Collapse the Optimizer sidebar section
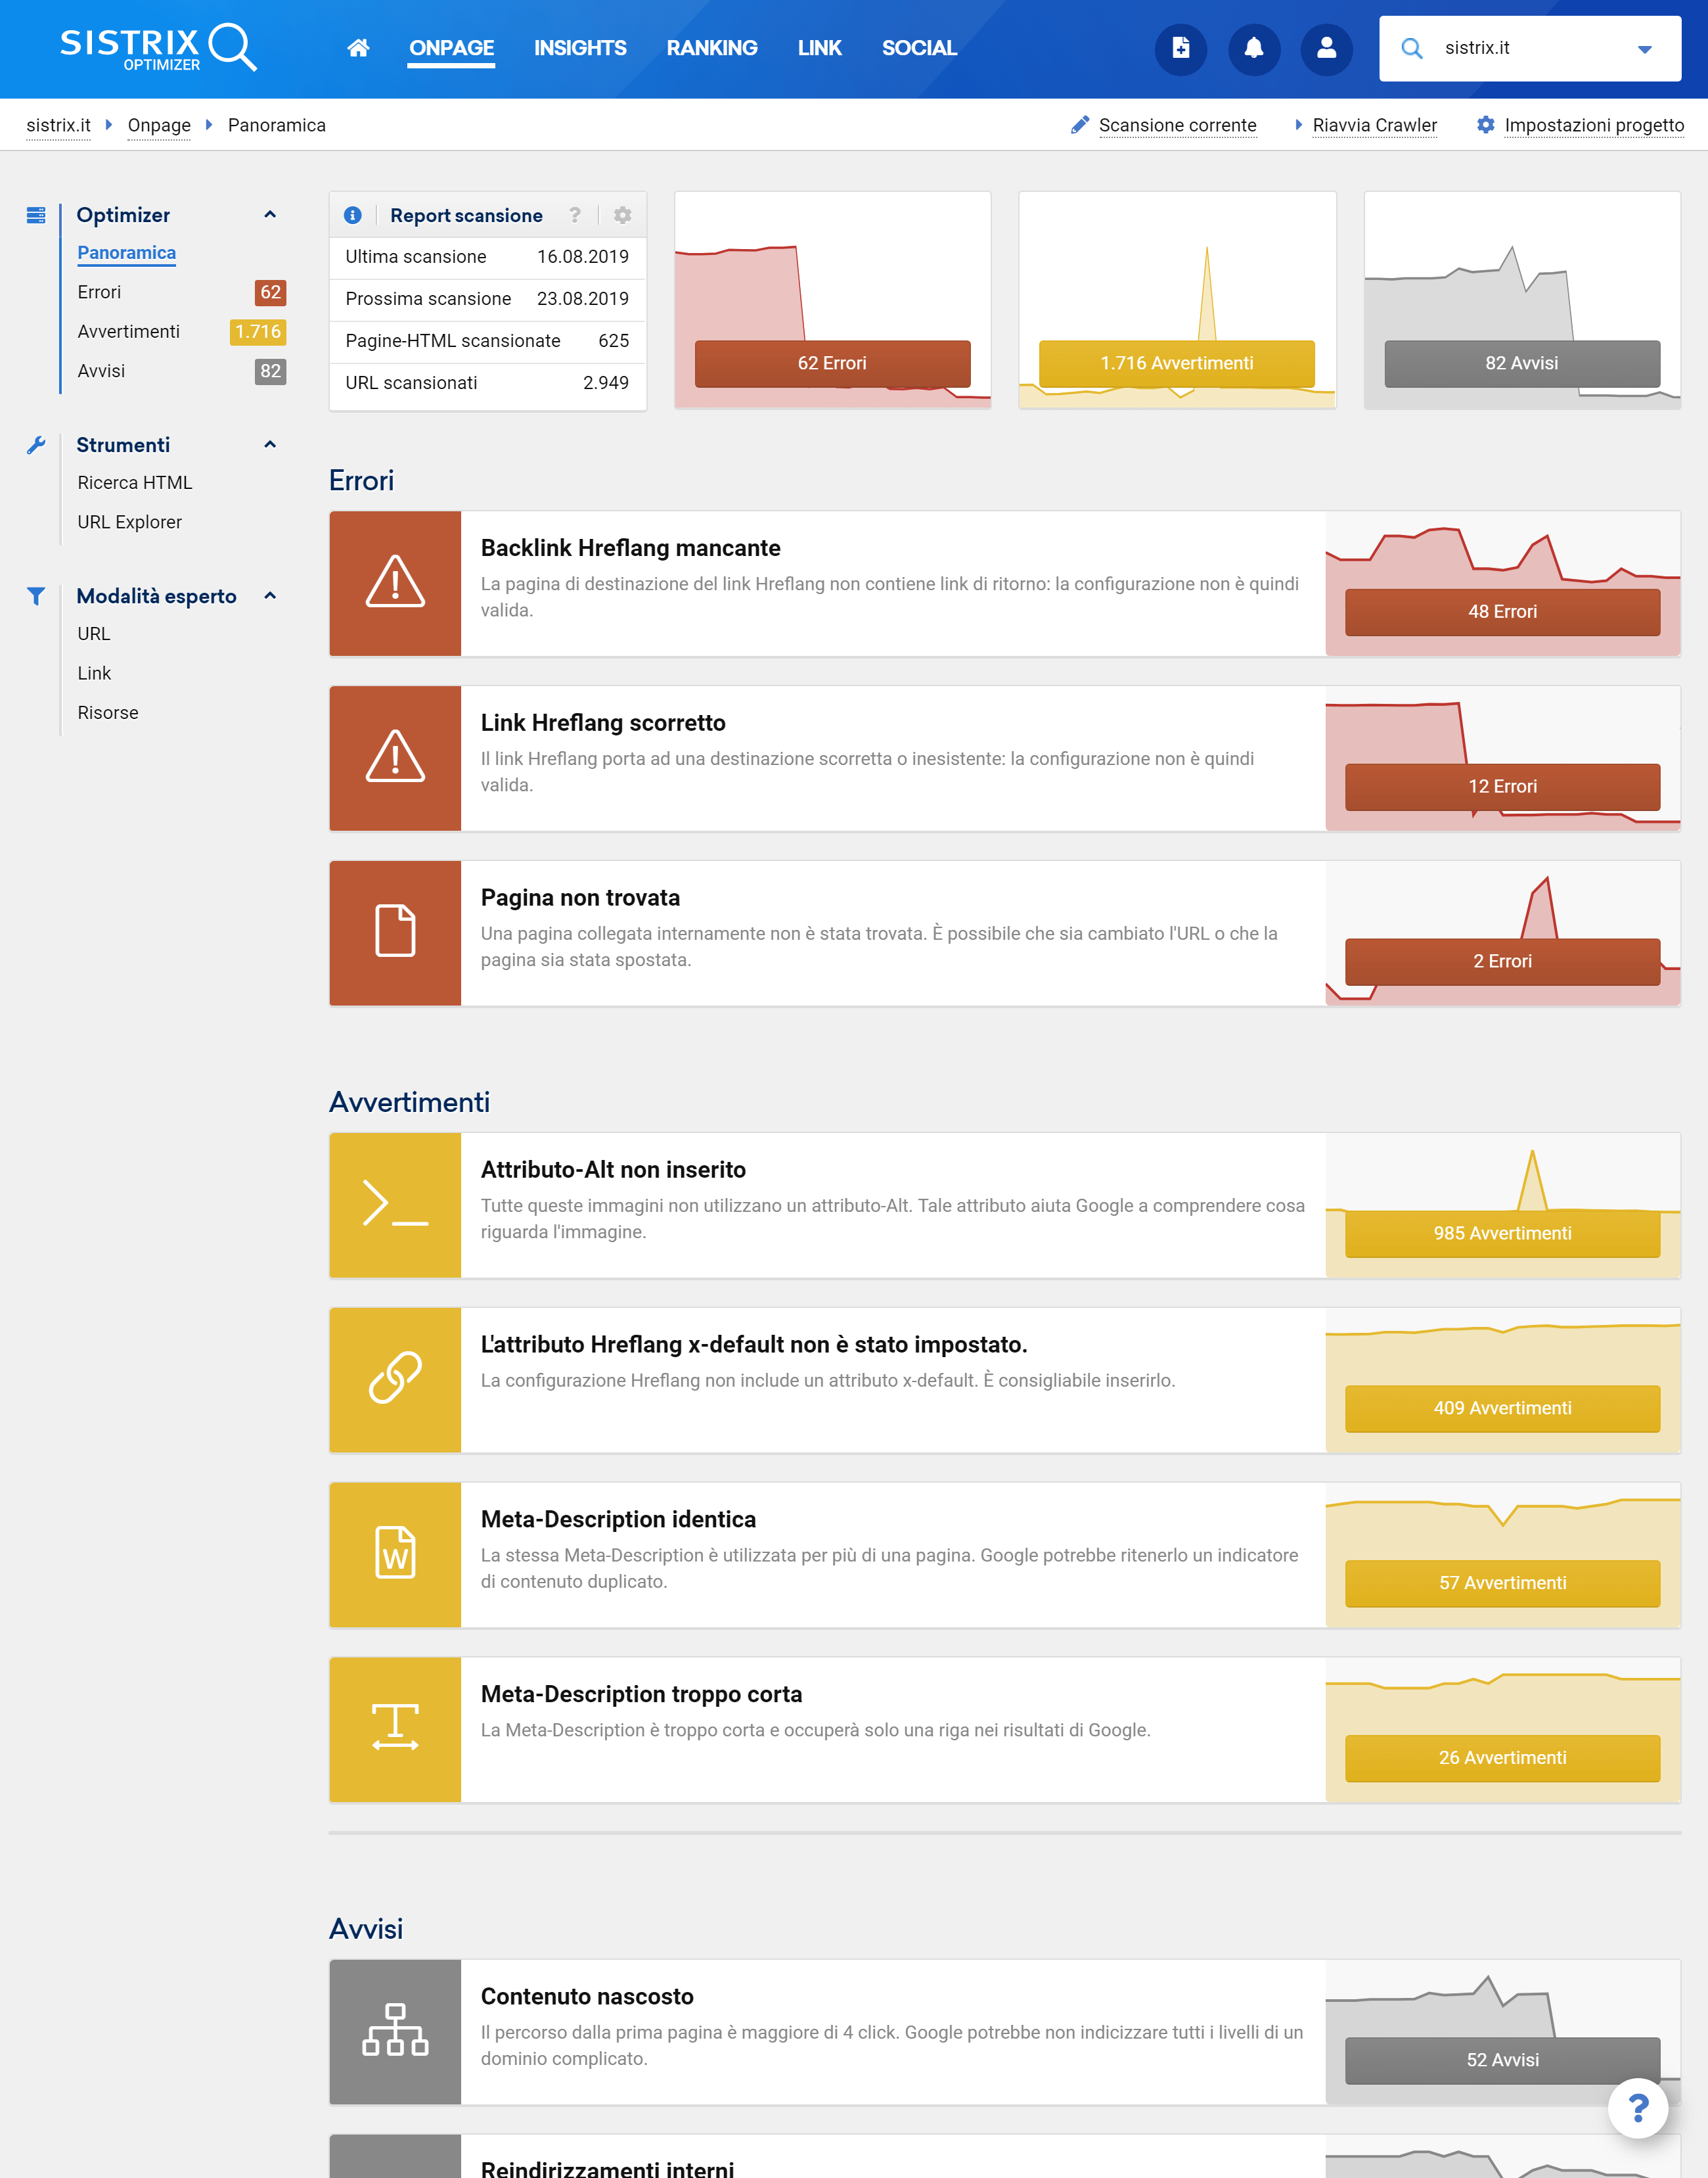The width and height of the screenshot is (1708, 2178). pos(270,215)
